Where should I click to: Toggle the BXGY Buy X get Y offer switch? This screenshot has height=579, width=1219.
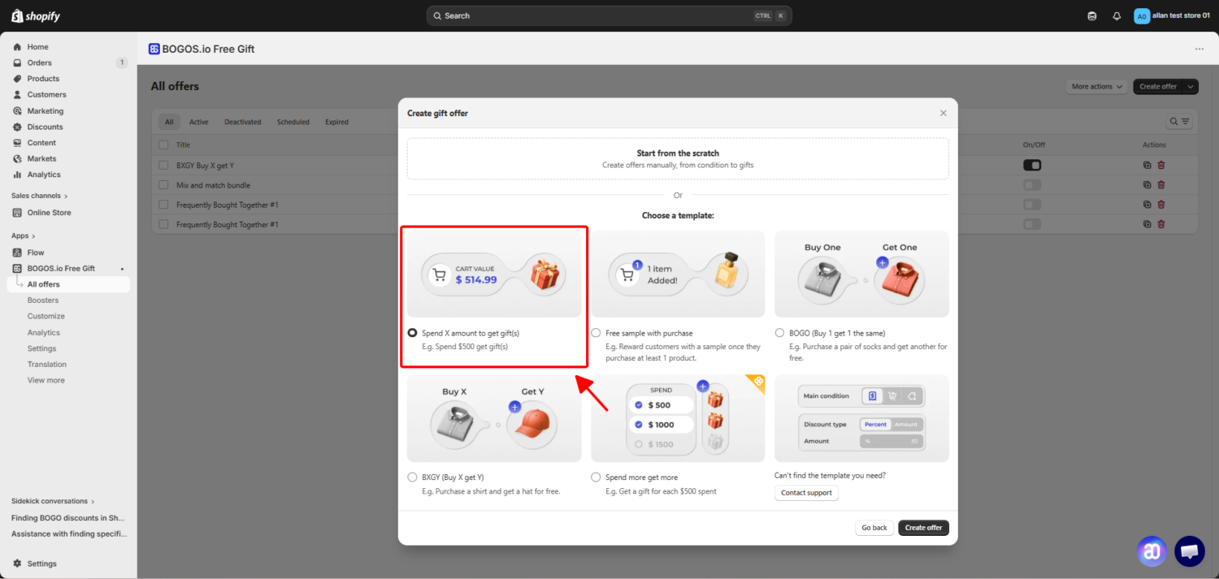[1032, 165]
